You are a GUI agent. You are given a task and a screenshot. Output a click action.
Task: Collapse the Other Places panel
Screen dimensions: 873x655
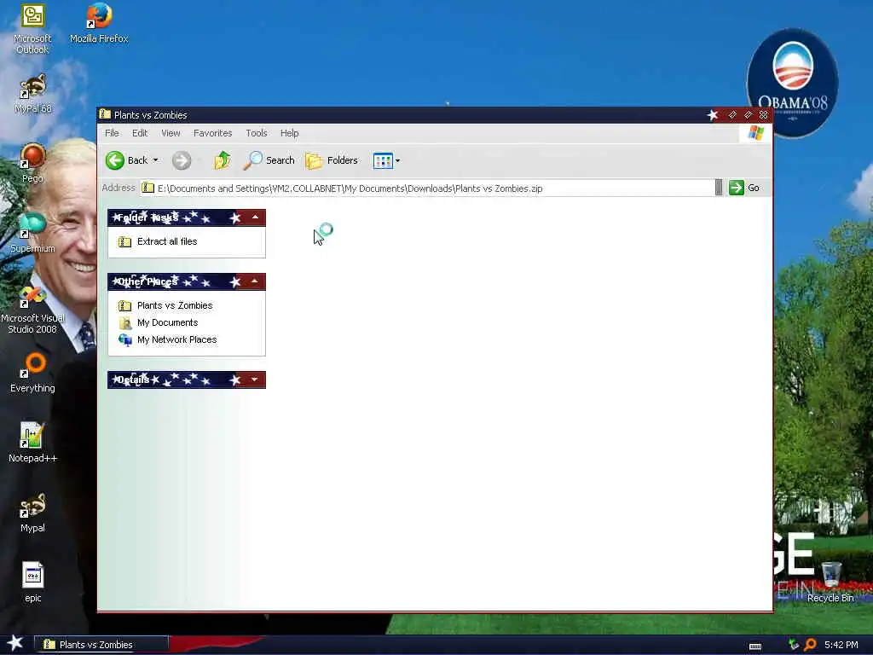point(255,281)
